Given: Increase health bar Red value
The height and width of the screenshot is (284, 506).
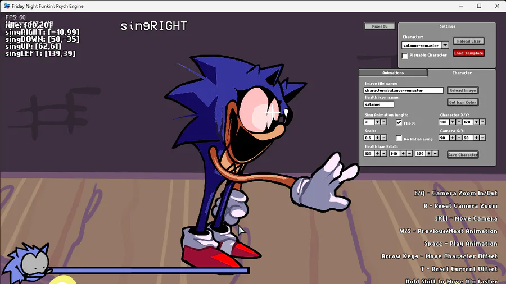Looking at the screenshot, I should click(377, 154).
